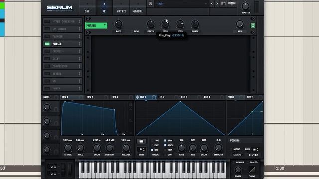The width and height of the screenshot is (319, 179).
Task: Enable the LFO DOT checkbox
Action: point(165,155)
